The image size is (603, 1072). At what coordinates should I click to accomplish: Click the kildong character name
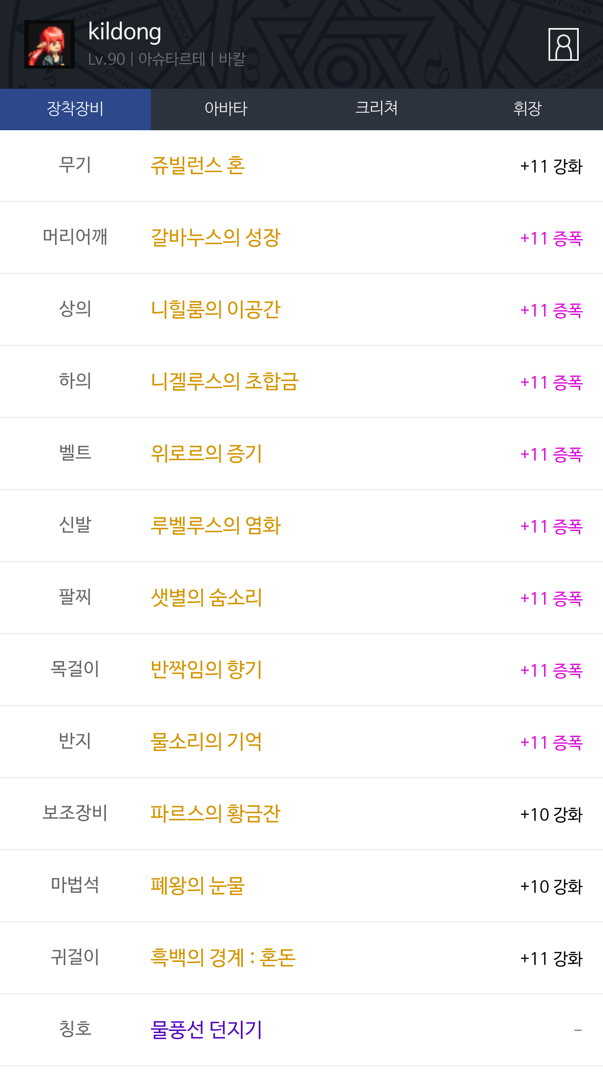click(125, 32)
